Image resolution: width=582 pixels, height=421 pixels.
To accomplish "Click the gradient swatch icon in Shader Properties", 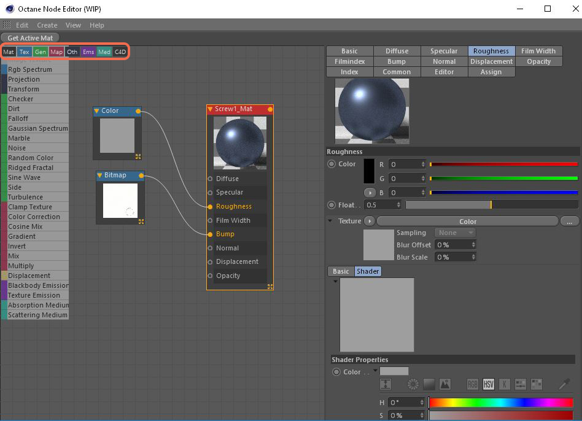I will point(428,384).
